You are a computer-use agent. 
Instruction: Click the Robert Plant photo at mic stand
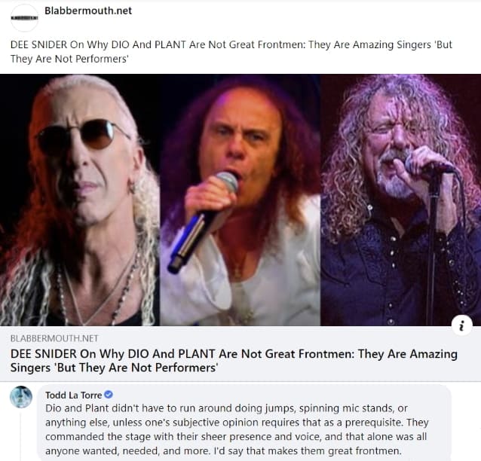(x=401, y=200)
